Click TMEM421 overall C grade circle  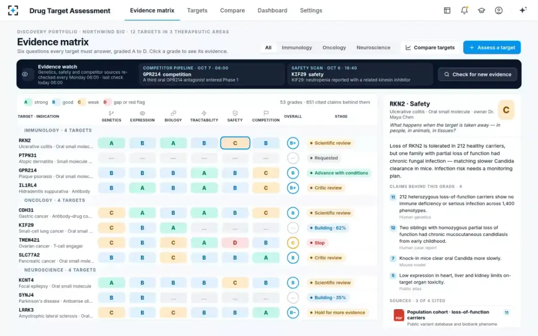coord(293,243)
